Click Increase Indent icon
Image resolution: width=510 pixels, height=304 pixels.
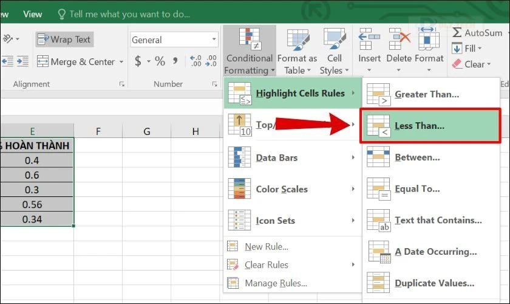pyautogui.click(x=22, y=61)
